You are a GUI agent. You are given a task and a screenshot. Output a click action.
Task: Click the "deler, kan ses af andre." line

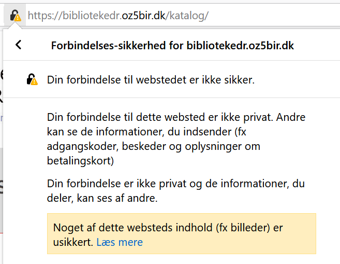click(102, 198)
